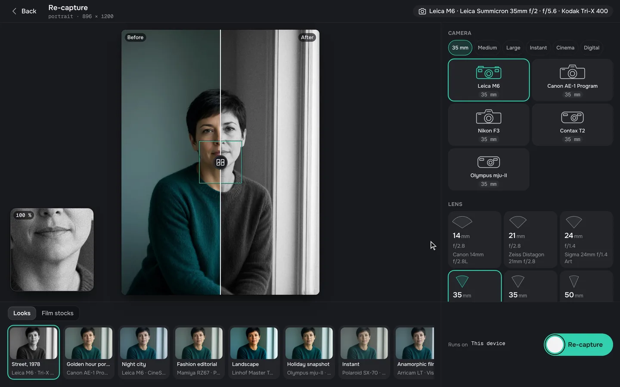The width and height of the screenshot is (620, 387).
Task: Apply the Holiday snapshot look
Action: tap(309, 353)
